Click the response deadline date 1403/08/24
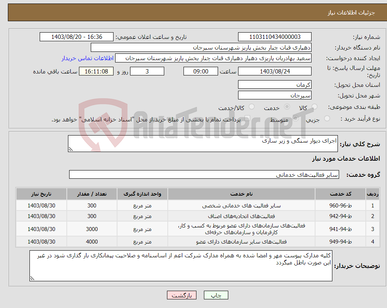Viewport: 387px width, 308px height. [275, 71]
